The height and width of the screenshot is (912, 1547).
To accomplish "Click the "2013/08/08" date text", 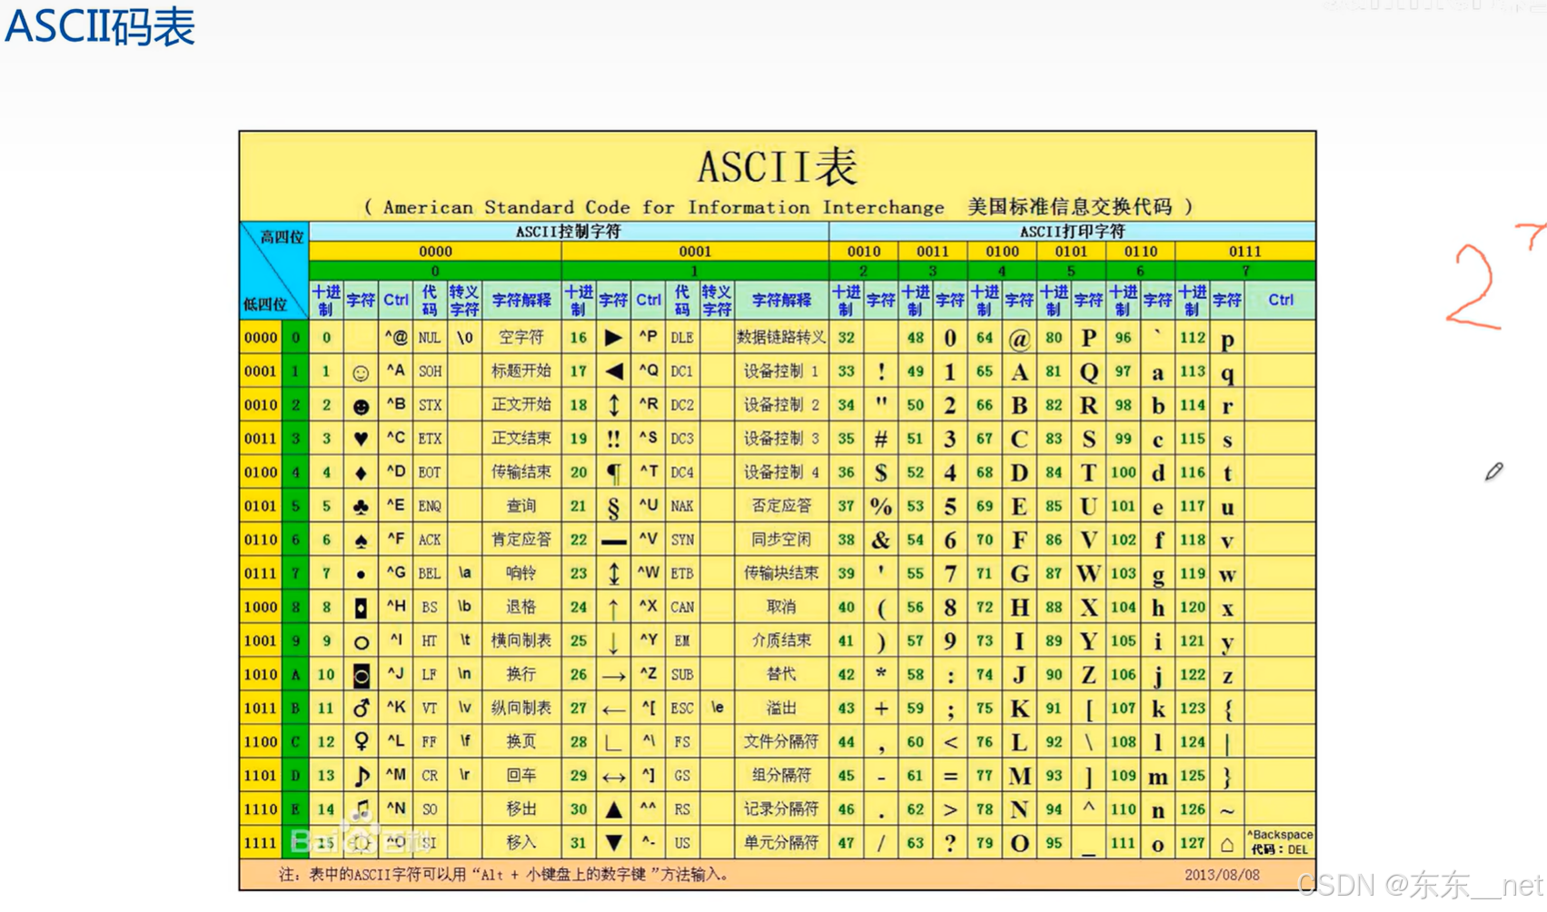I will click(x=1222, y=875).
